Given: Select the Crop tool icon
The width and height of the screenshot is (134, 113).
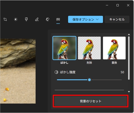Looking at the screenshot, I should pos(5,19).
